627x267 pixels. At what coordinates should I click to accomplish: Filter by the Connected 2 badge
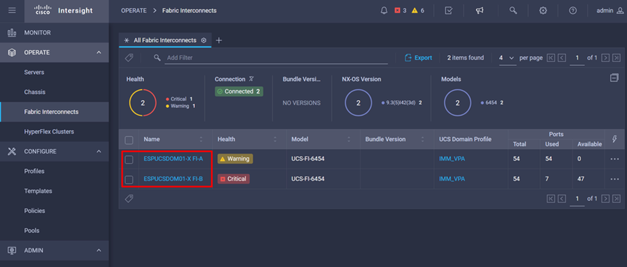238,91
